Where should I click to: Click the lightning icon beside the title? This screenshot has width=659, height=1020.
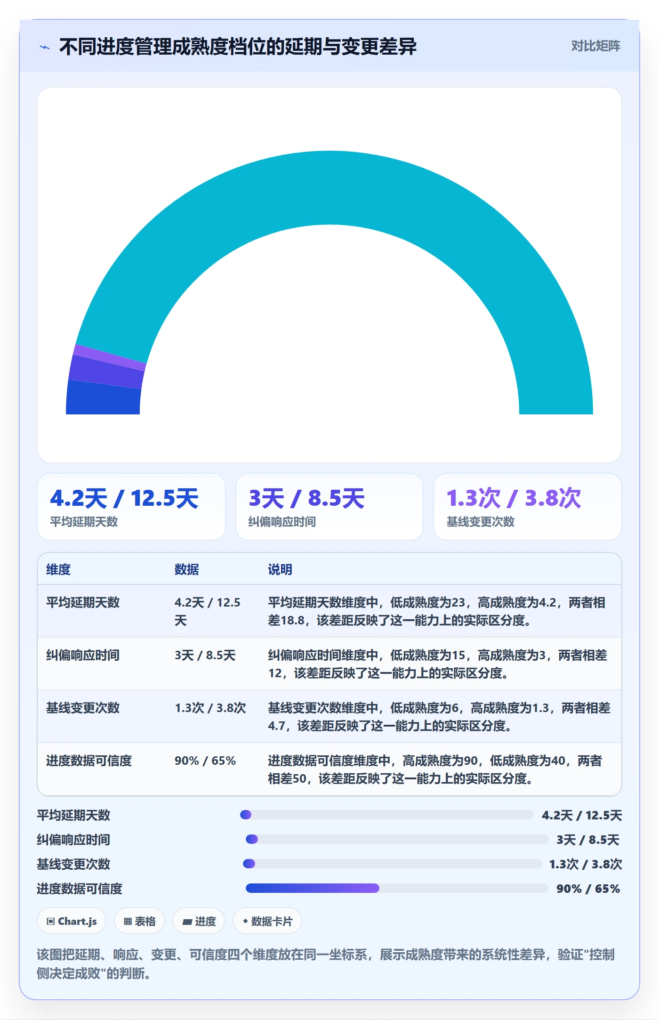[x=45, y=47]
